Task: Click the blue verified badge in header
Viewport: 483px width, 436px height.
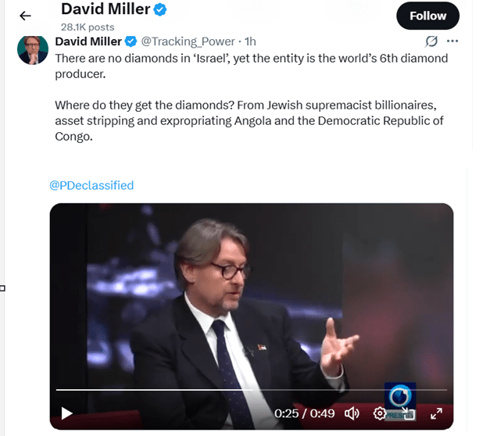Action: (x=161, y=10)
